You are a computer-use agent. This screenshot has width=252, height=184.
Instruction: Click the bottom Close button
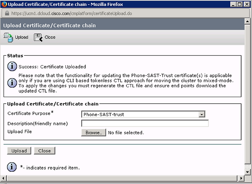[44, 151]
